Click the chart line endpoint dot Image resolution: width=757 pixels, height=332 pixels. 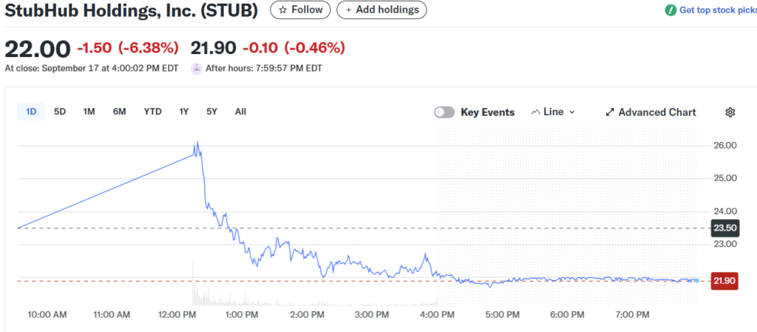coord(696,280)
